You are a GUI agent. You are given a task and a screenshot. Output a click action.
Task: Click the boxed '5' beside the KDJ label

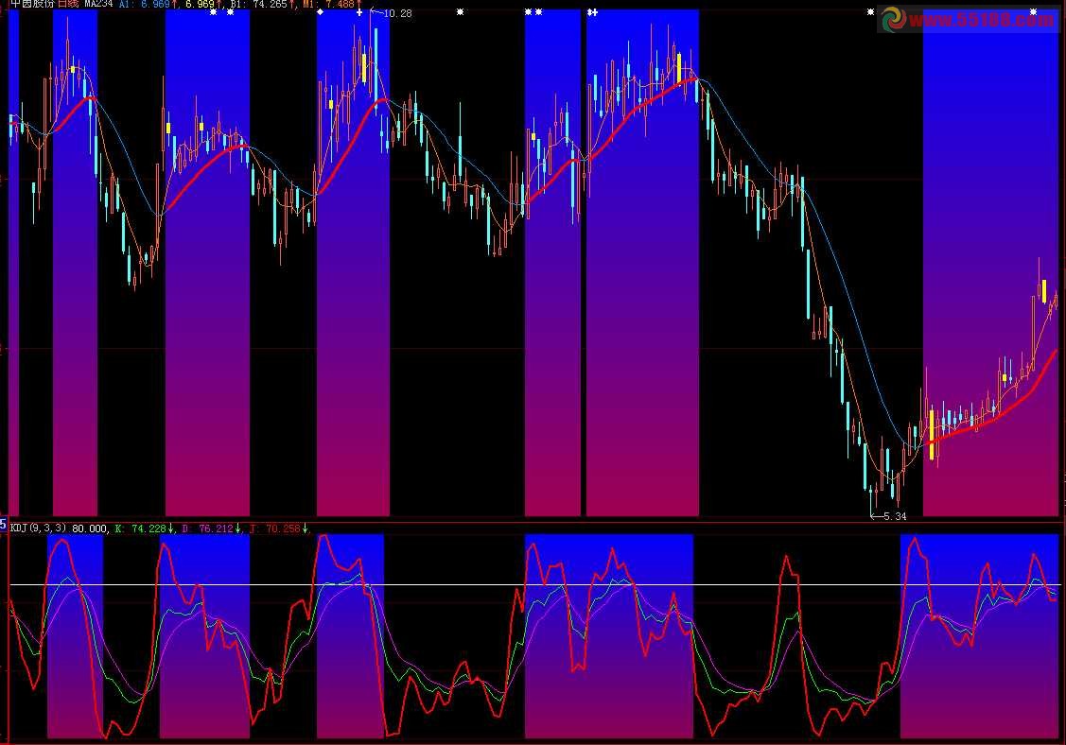[3, 526]
